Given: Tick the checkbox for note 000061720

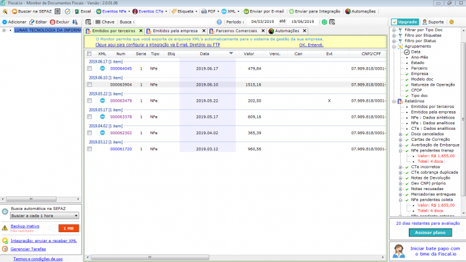Looking at the screenshot, I should coord(89,149).
